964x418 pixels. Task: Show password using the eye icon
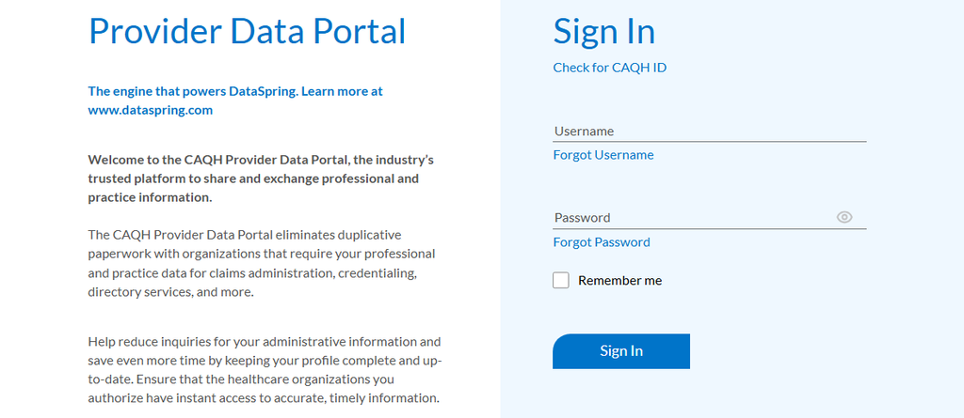[844, 217]
